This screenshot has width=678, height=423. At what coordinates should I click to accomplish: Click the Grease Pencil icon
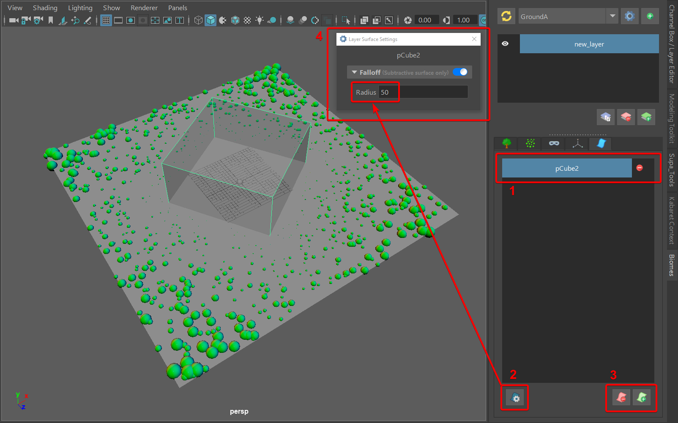87,20
